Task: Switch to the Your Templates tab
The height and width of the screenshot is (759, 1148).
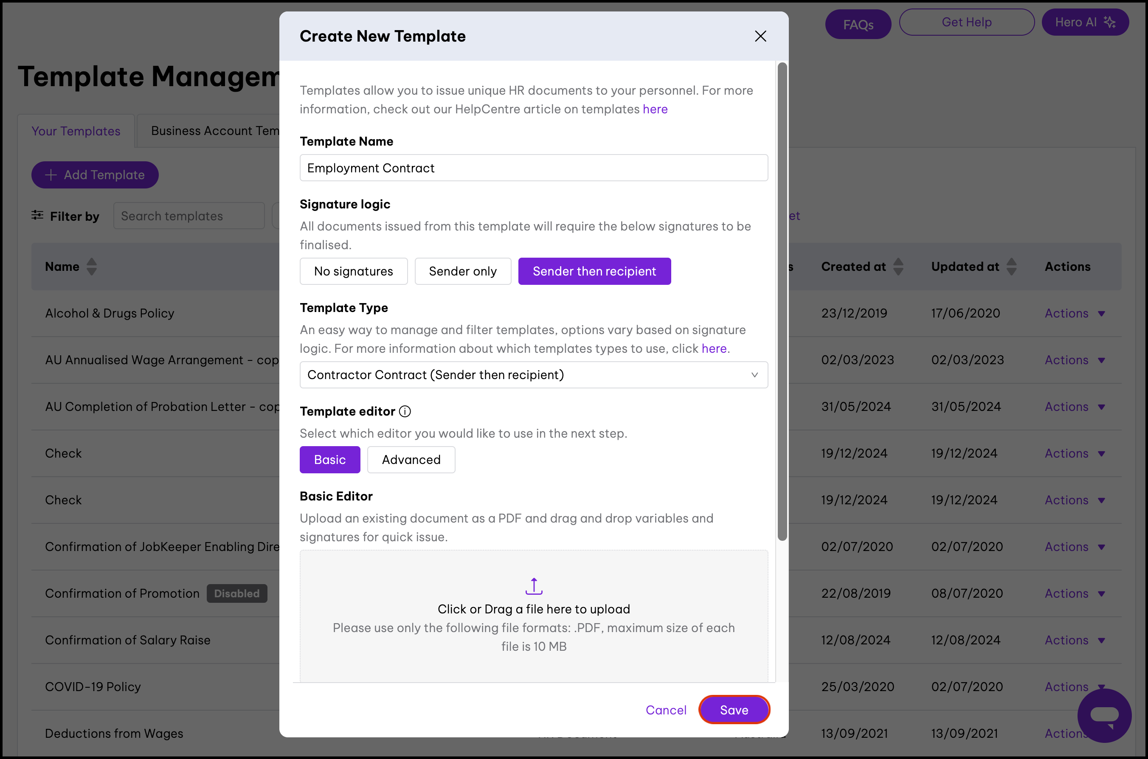Action: pyautogui.click(x=76, y=131)
